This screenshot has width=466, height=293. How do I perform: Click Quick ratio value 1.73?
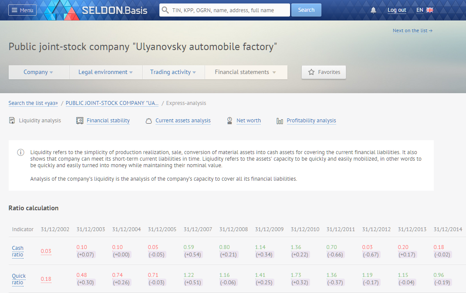click(x=296, y=275)
